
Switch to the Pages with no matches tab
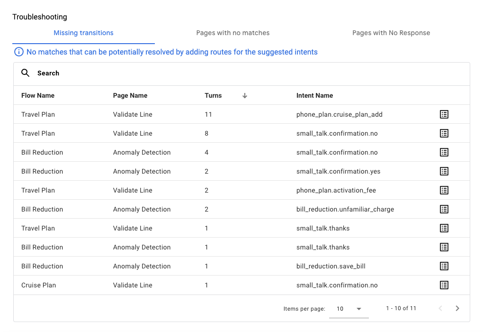coord(233,33)
